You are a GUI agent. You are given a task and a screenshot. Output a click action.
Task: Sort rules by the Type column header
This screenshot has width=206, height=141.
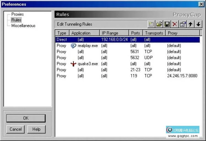coord(62,33)
